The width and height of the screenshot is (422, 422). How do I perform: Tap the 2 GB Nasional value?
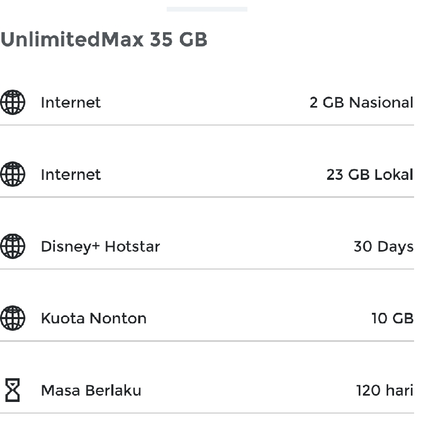click(361, 102)
